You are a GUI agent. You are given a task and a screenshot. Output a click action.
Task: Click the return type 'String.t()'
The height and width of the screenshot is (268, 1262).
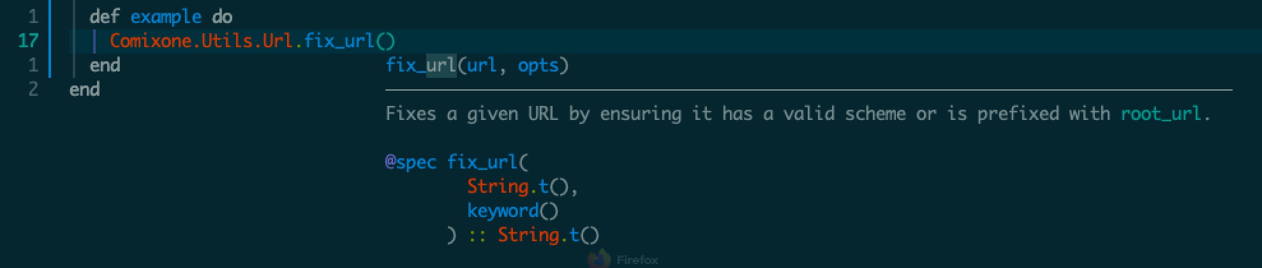[549, 235]
